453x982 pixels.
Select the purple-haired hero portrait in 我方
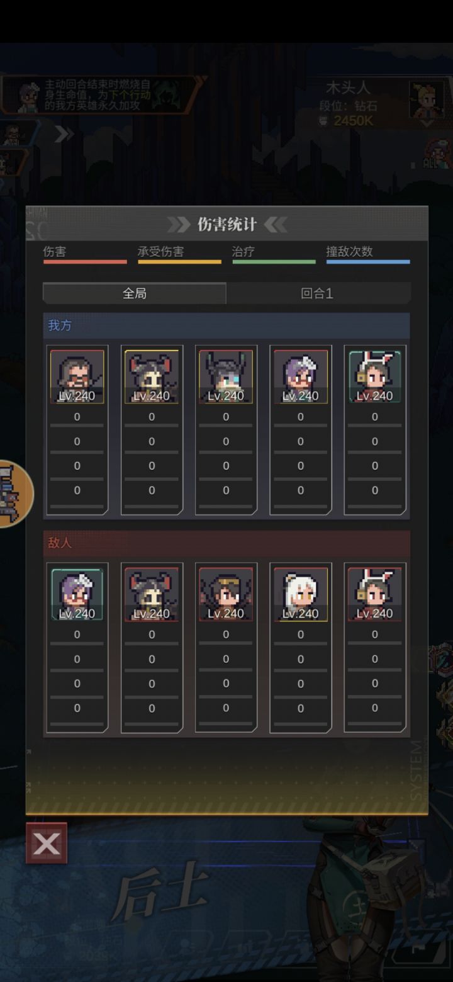[x=300, y=376]
